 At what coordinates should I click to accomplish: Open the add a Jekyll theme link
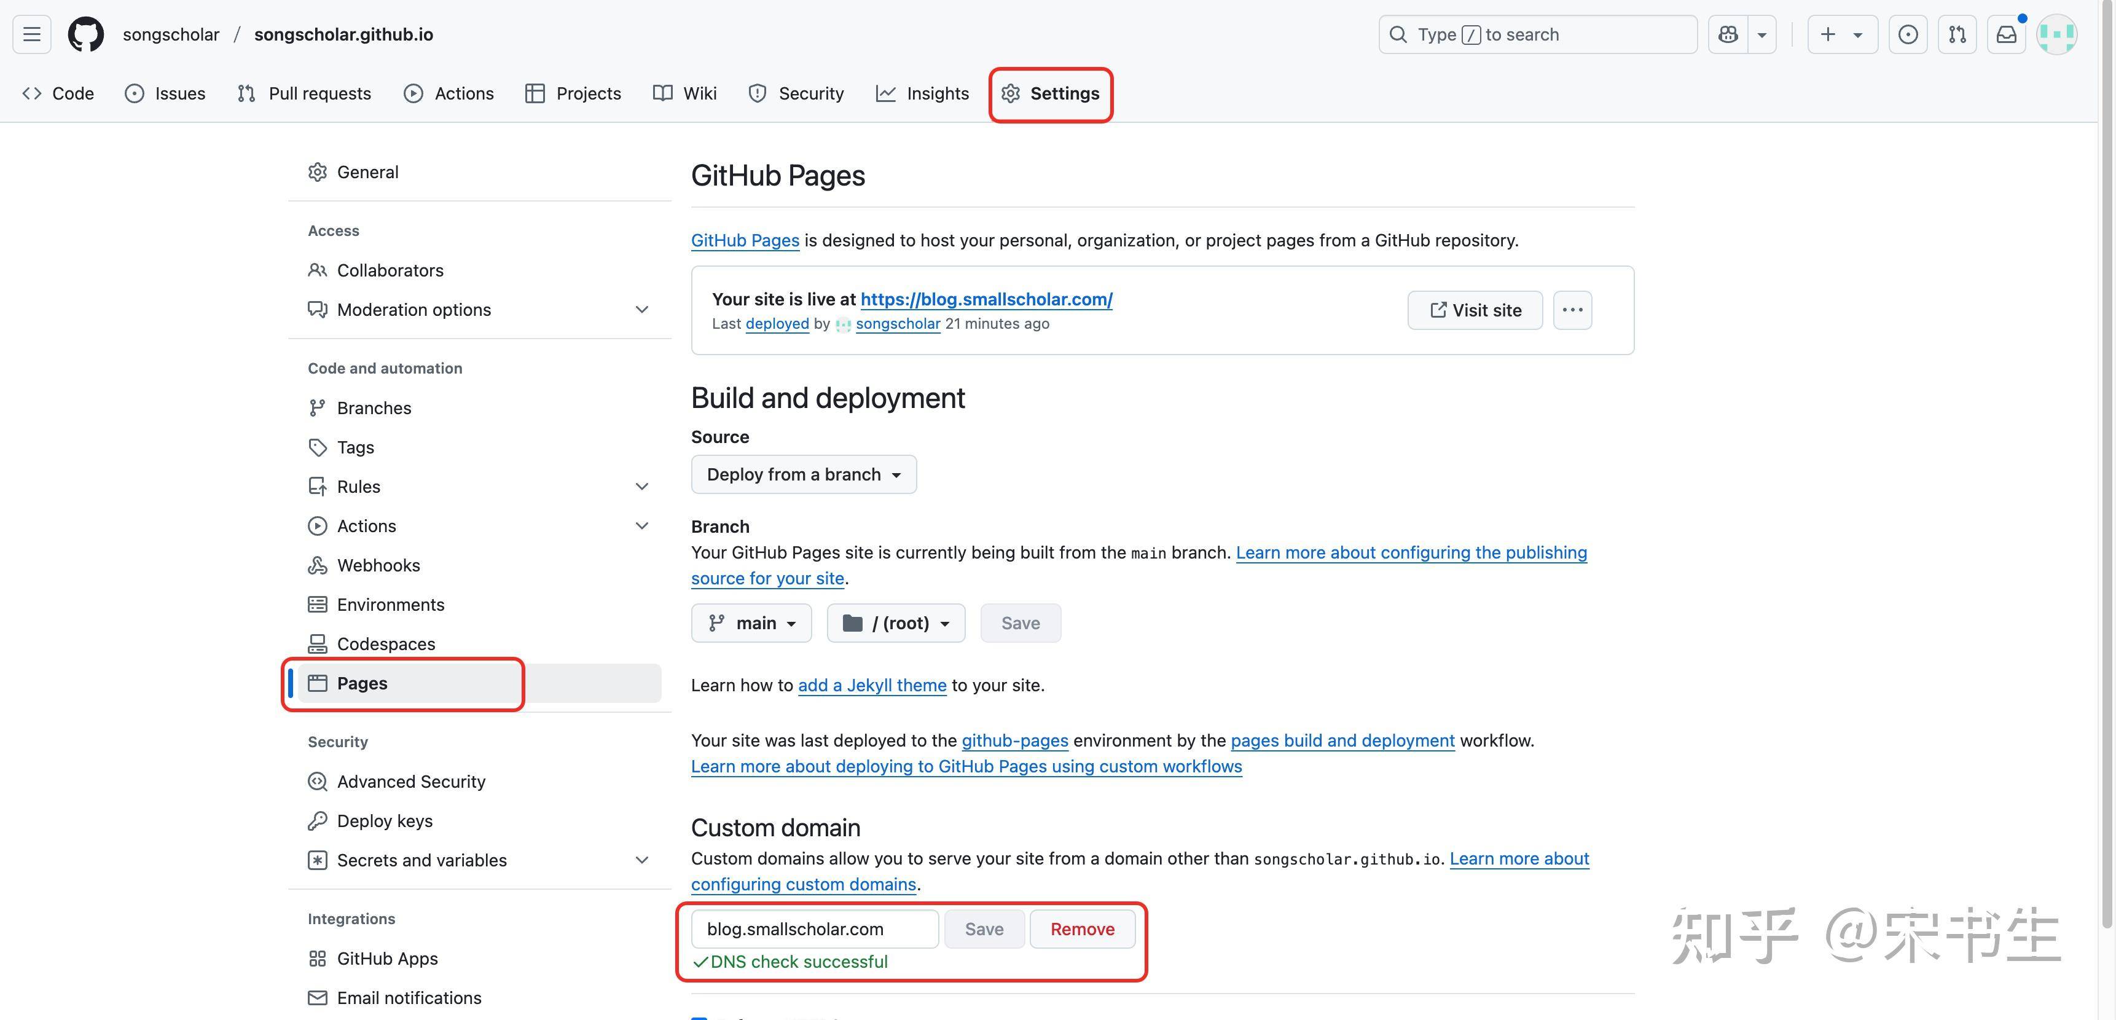872,686
